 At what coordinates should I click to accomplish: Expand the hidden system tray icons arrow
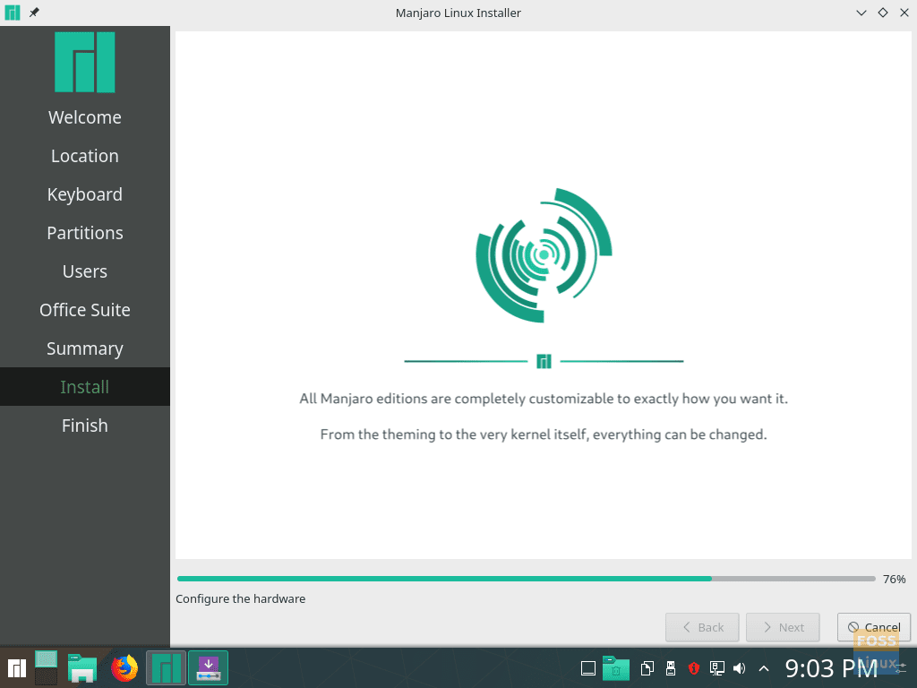tap(763, 667)
